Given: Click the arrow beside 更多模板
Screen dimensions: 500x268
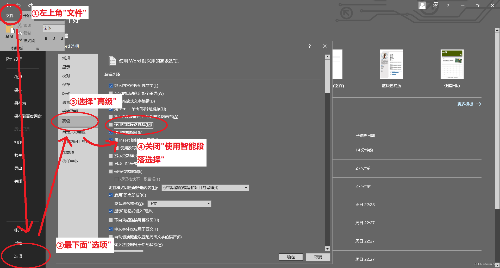Looking at the screenshot, I should (479, 104).
